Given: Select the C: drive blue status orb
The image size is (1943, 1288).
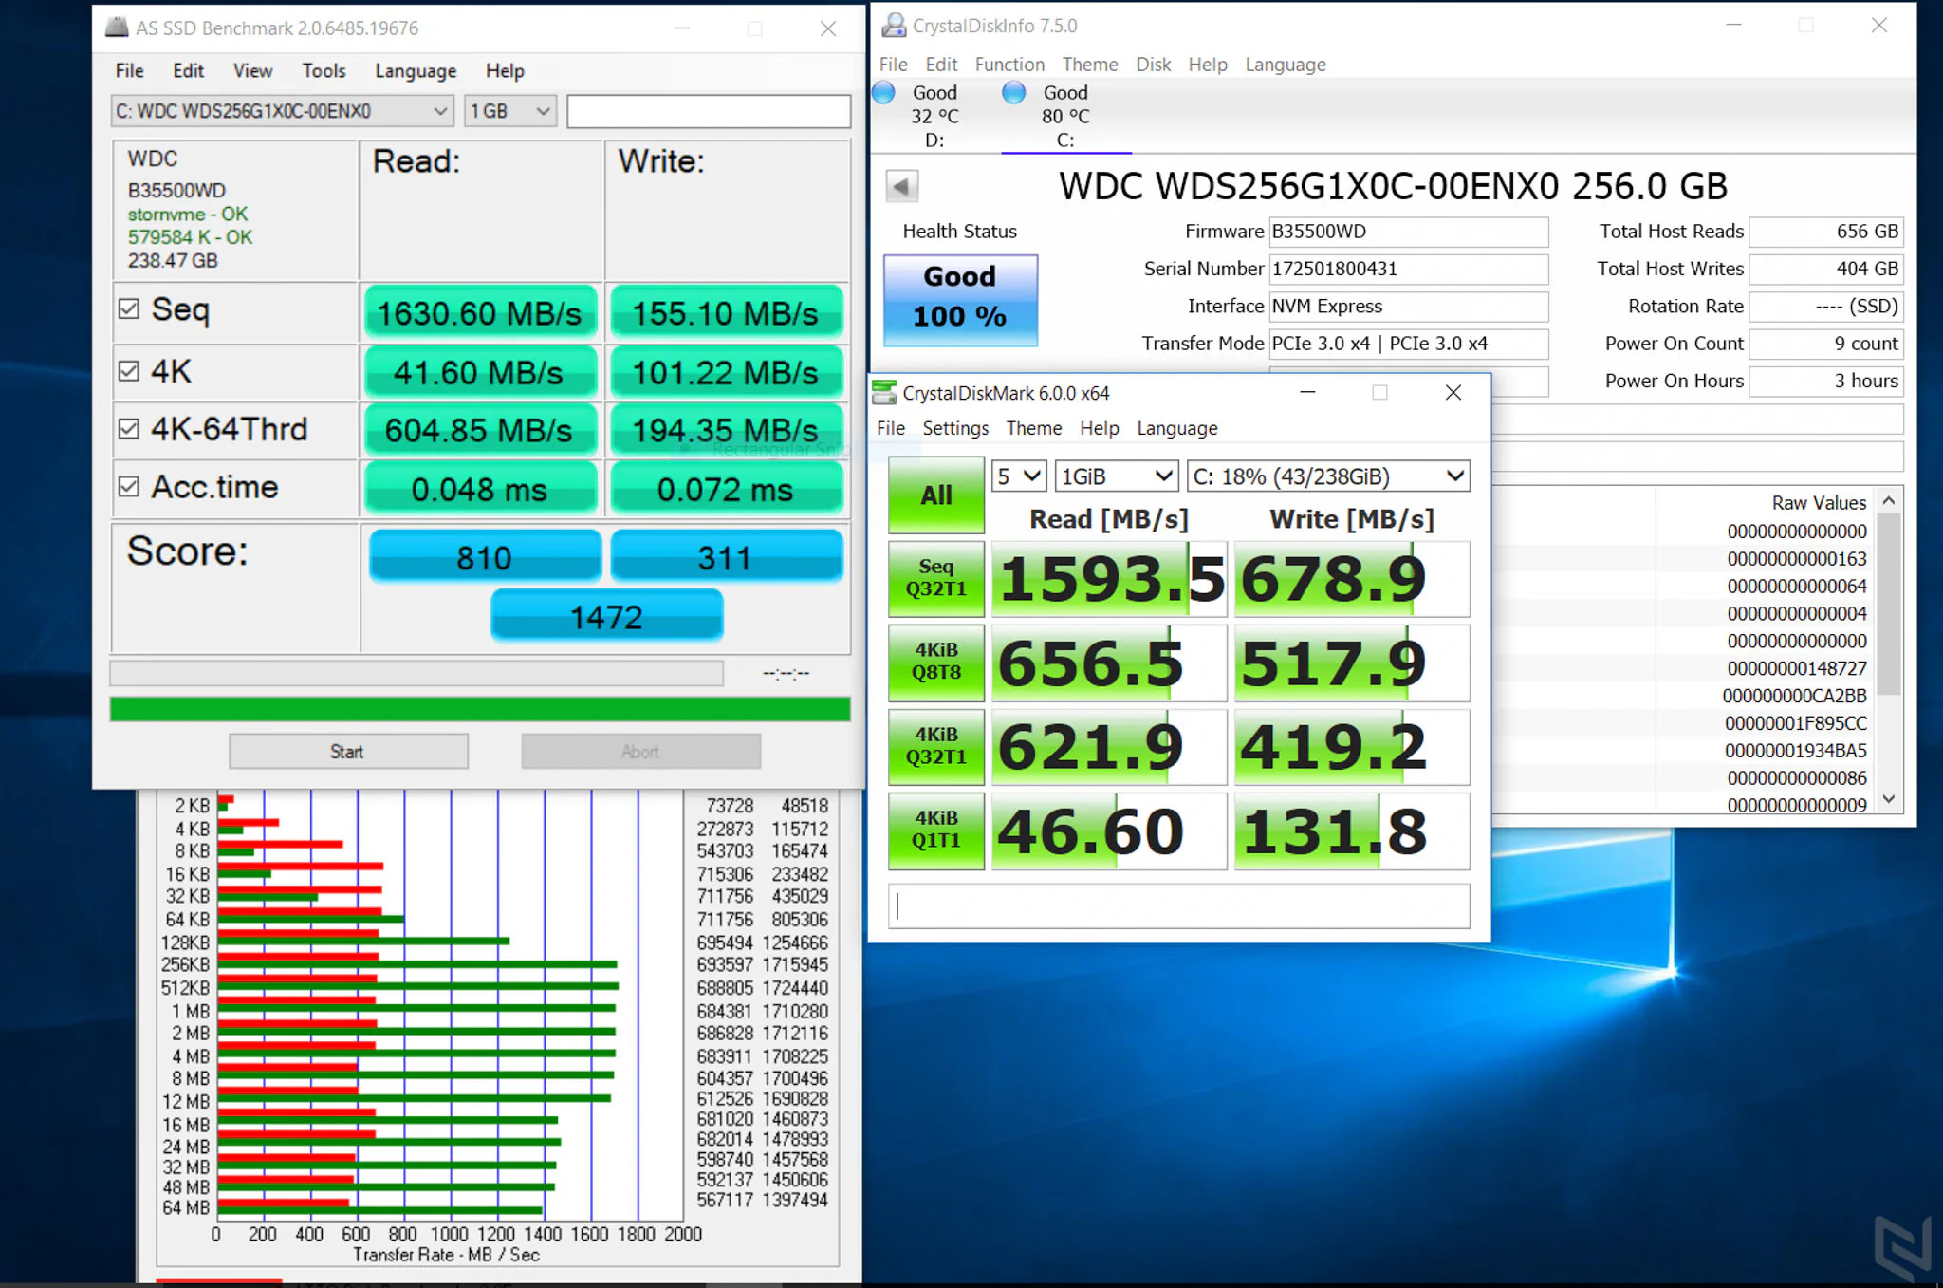Looking at the screenshot, I should click(1014, 92).
